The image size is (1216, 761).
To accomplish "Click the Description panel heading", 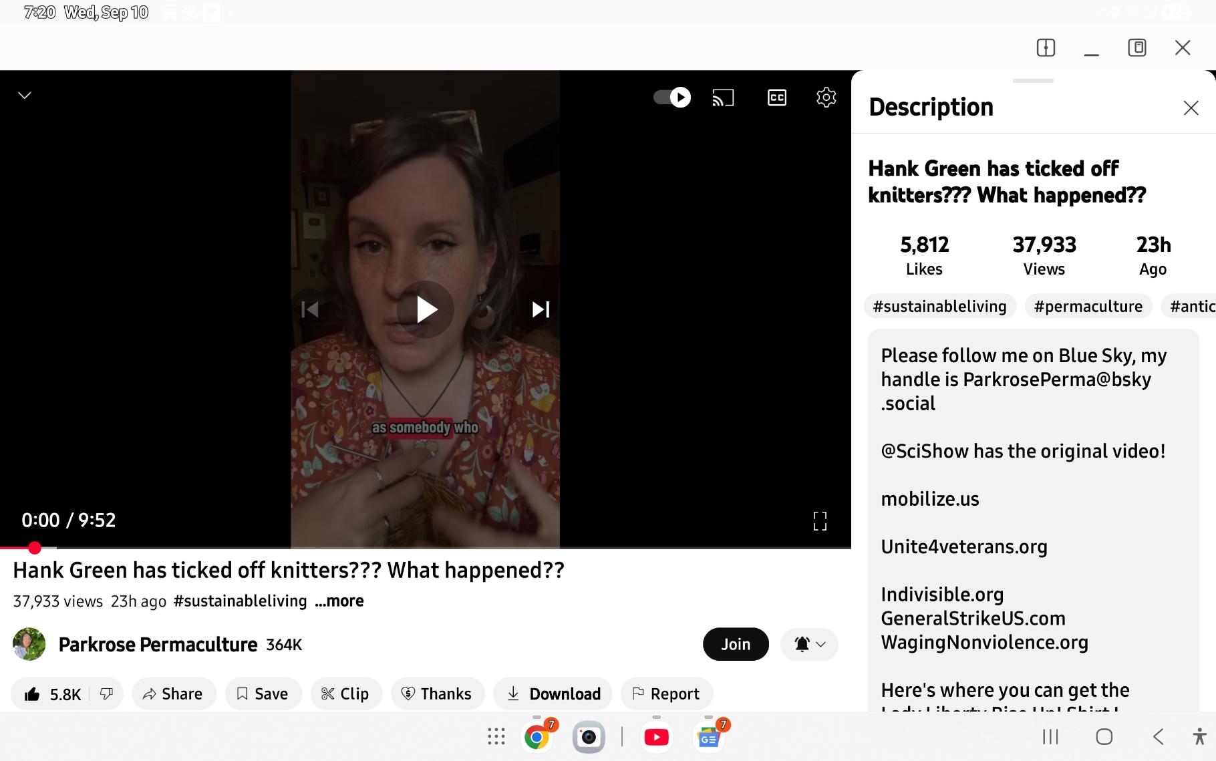I will tap(931, 107).
